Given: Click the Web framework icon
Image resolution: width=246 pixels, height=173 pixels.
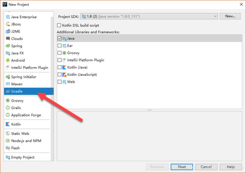Looking at the screenshot, I should point(64,82).
